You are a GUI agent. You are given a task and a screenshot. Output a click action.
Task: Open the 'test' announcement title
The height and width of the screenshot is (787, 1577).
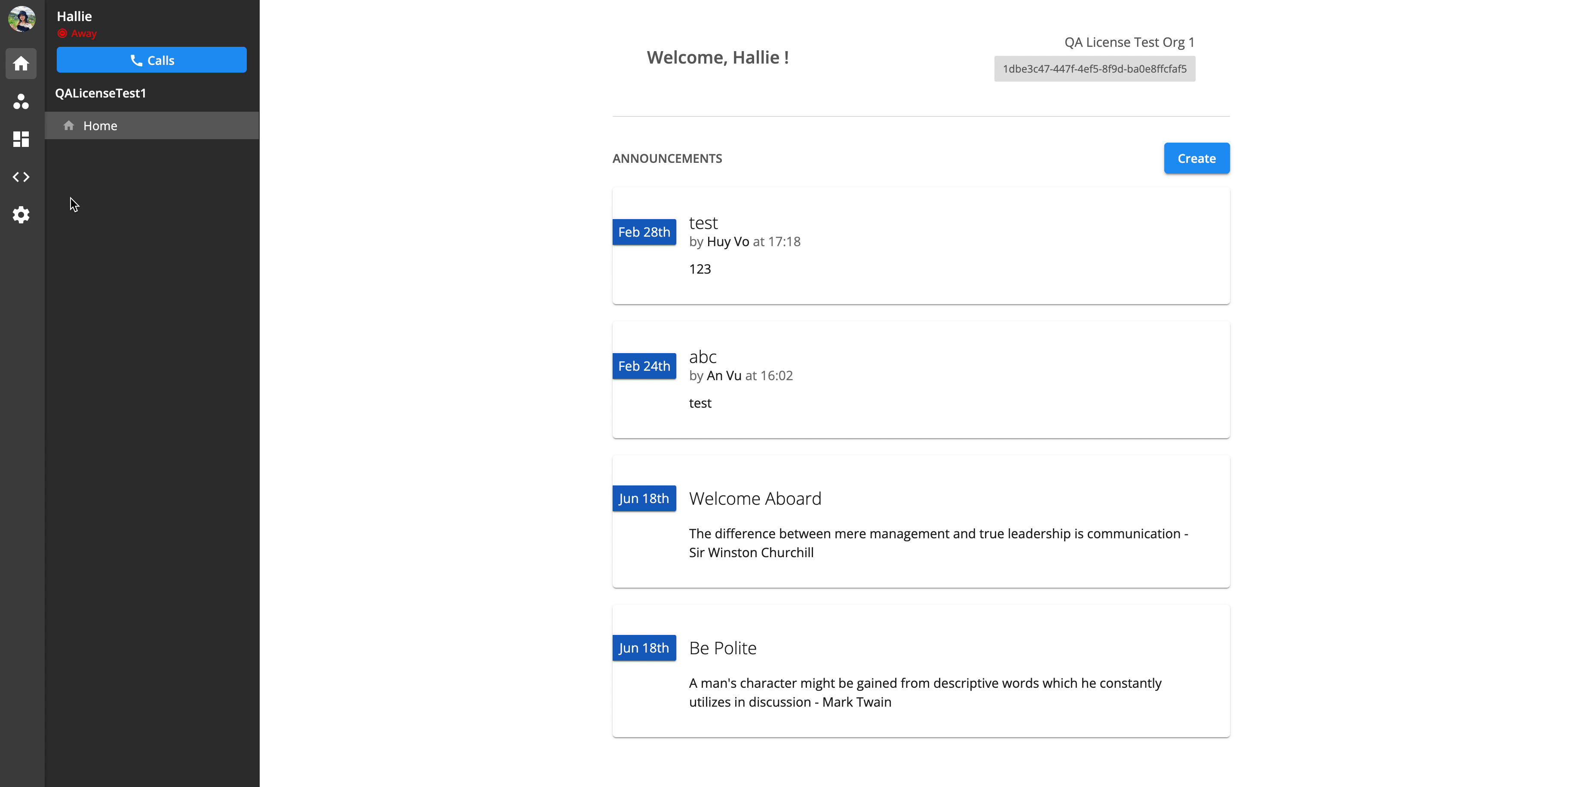[703, 223]
